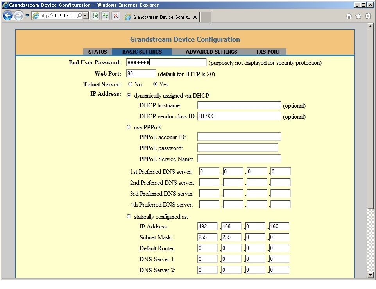This screenshot has height=289, width=376.
Task: Click the vertical scrollbar thumb
Action: pyautogui.click(x=370, y=119)
